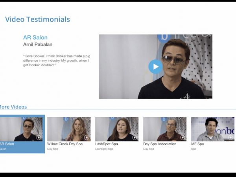Image resolution: width=236 pixels, height=177 pixels.
Task: Play the main AR Salon testimonial video
Action: click(x=155, y=66)
